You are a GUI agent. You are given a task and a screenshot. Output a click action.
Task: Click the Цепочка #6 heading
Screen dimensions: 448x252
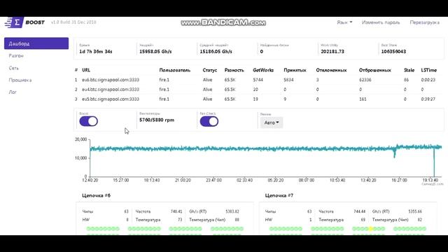pos(97,195)
